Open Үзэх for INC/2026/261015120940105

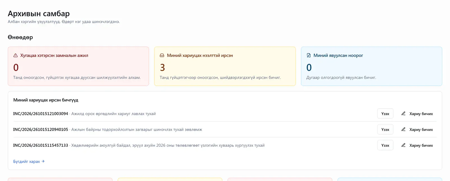pos(385,129)
